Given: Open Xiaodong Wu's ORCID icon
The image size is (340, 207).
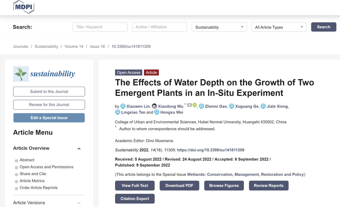Looking at the screenshot, I should click(x=195, y=106).
